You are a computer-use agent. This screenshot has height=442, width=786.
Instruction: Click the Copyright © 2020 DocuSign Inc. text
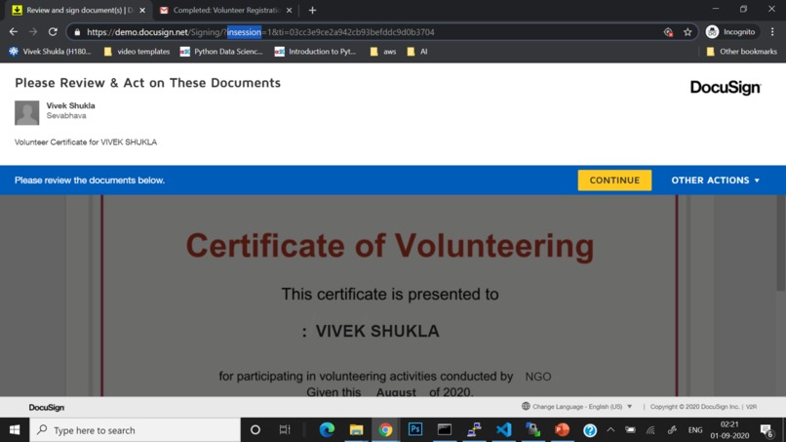(x=694, y=406)
